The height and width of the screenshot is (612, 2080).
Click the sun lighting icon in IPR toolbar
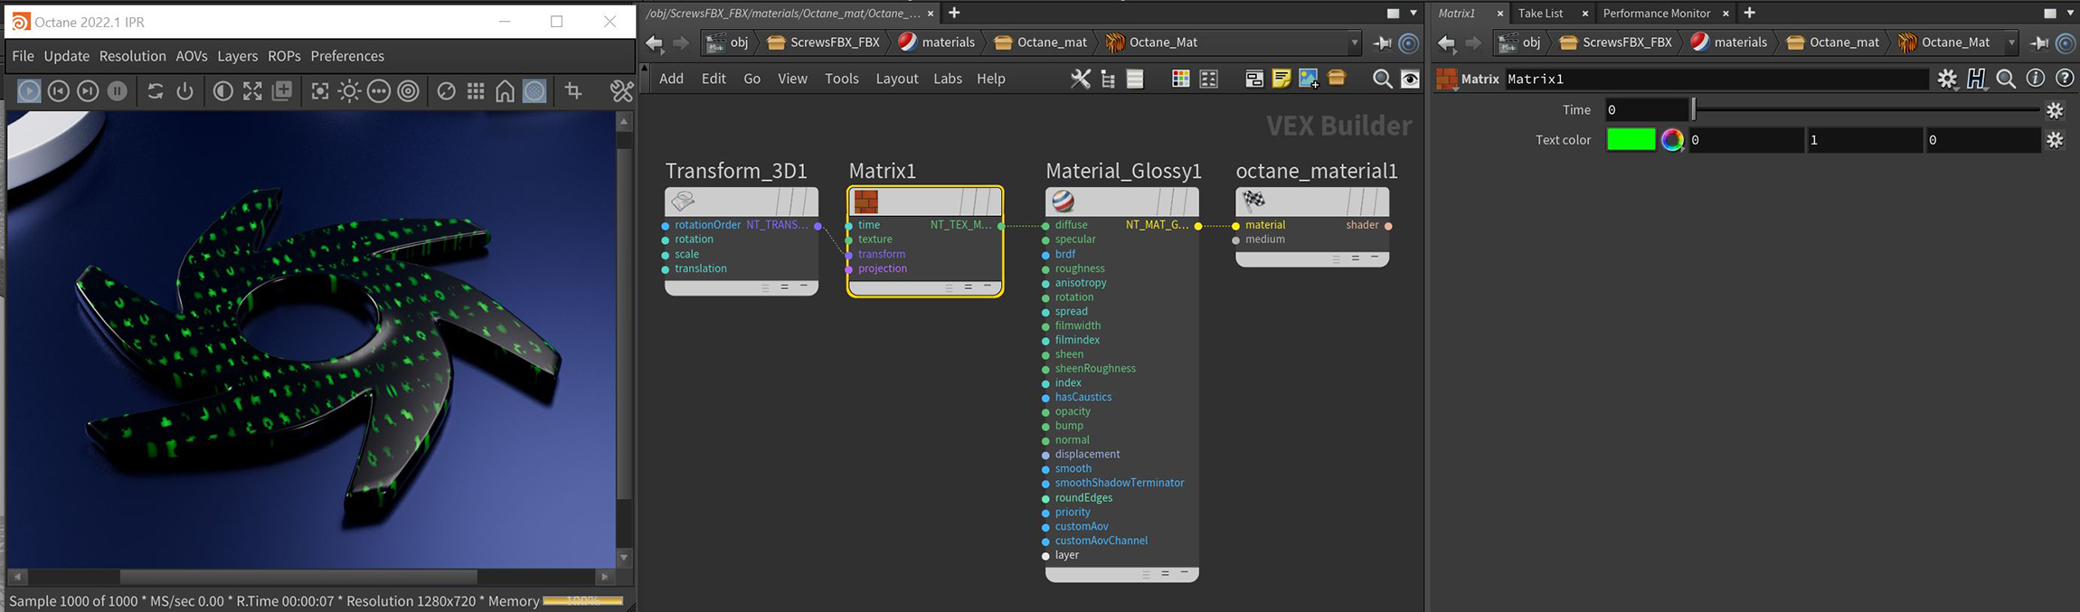tap(349, 90)
